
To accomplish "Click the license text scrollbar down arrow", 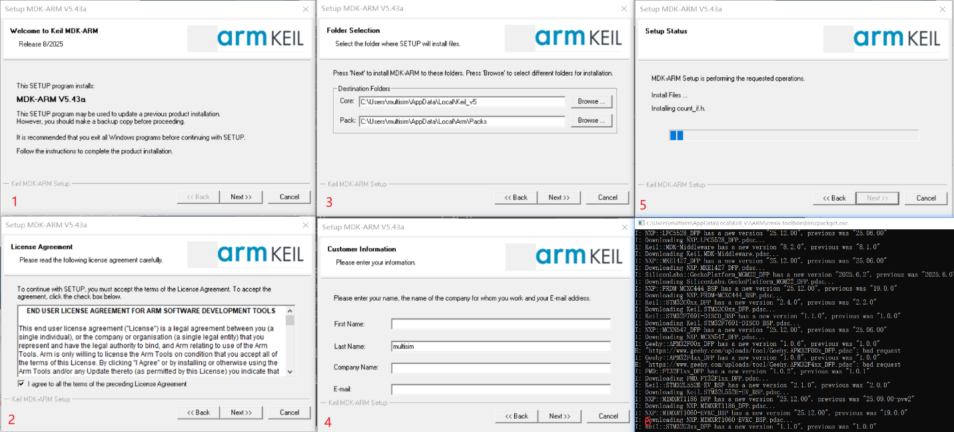I will [x=290, y=372].
